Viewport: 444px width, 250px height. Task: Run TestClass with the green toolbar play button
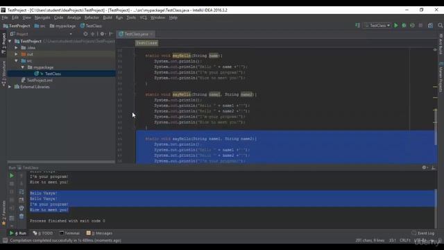(x=396, y=26)
